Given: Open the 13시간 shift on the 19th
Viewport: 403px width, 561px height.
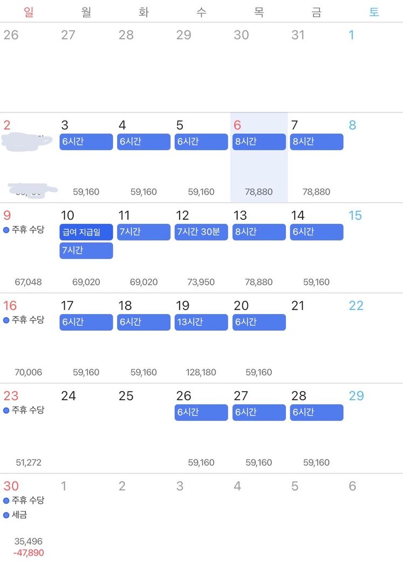Looking at the screenshot, I should (201, 322).
